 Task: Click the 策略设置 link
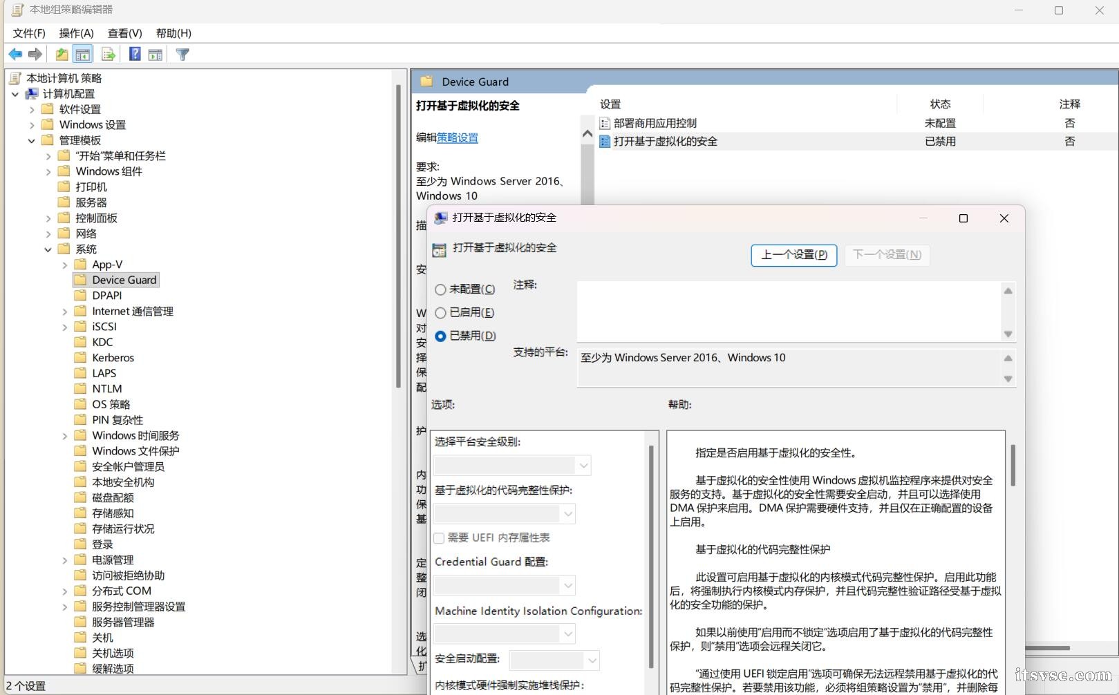pos(457,137)
